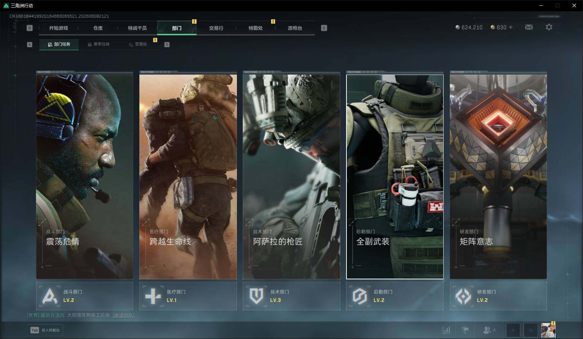The image size is (583, 339).
Task: Switch to the 仓库 tab
Action: point(98,28)
